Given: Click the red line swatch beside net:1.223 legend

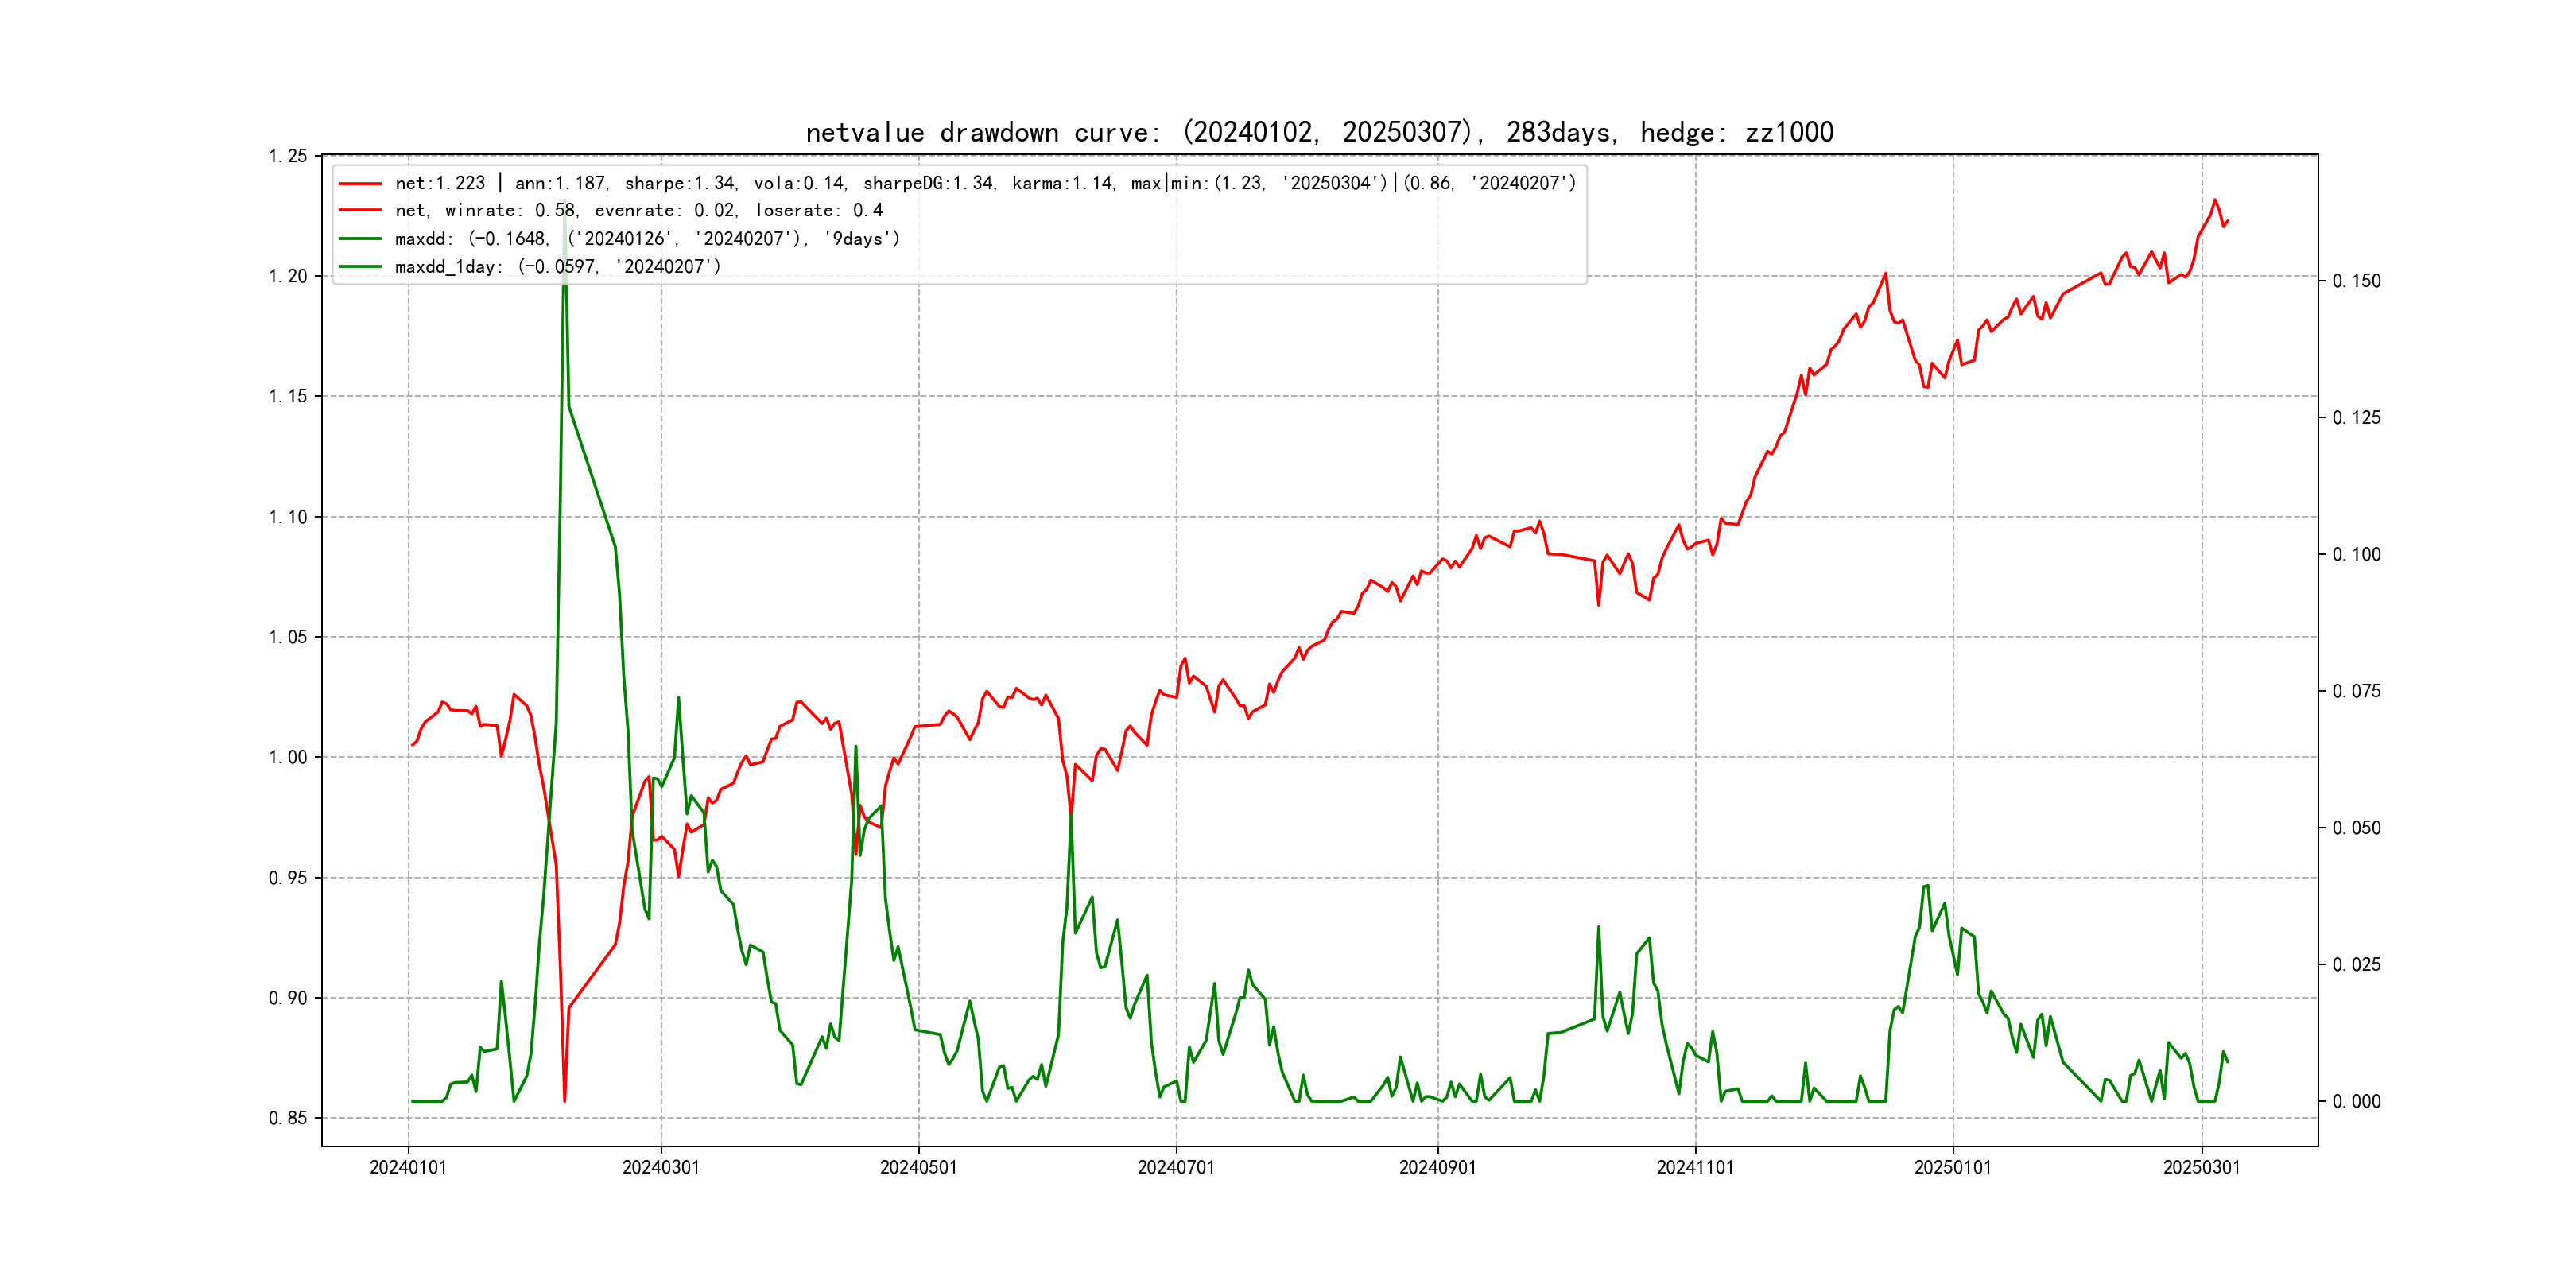Looking at the screenshot, I should click(360, 184).
